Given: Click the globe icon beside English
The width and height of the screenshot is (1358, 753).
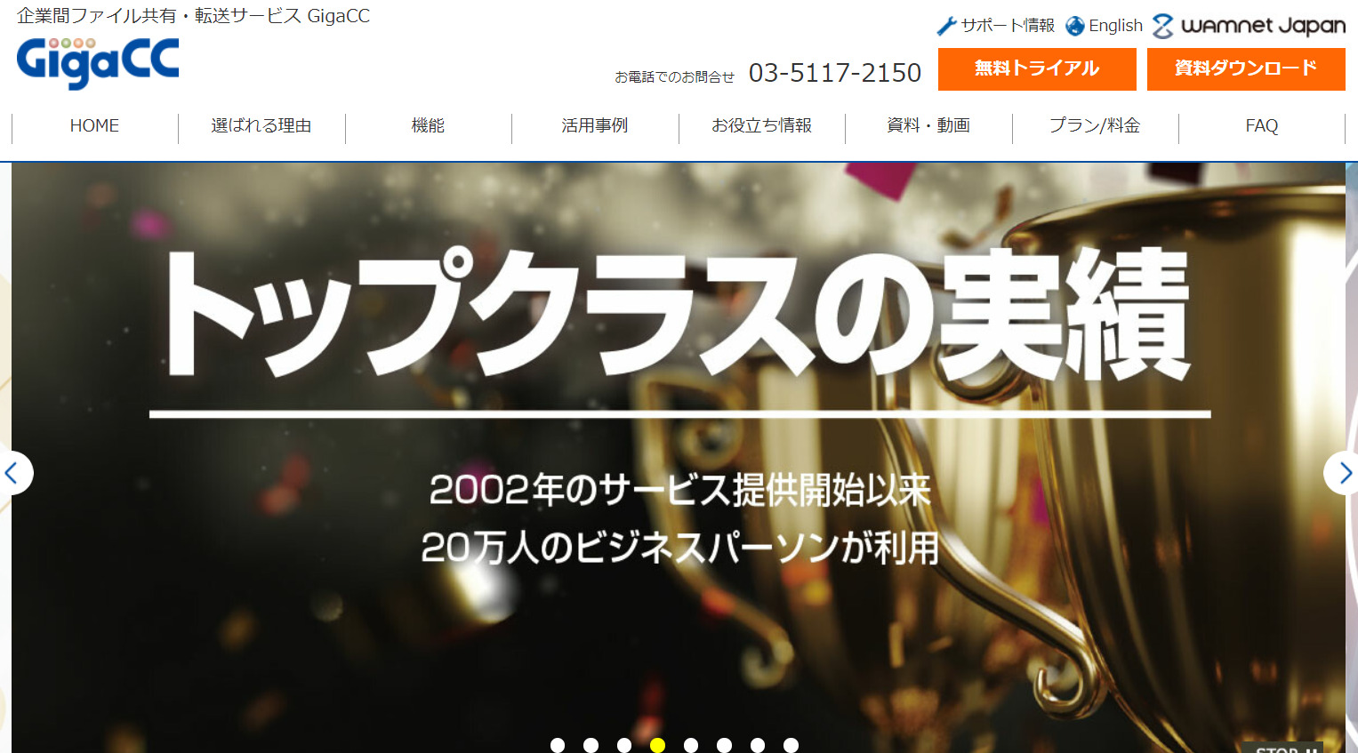Looking at the screenshot, I should coord(1075,27).
